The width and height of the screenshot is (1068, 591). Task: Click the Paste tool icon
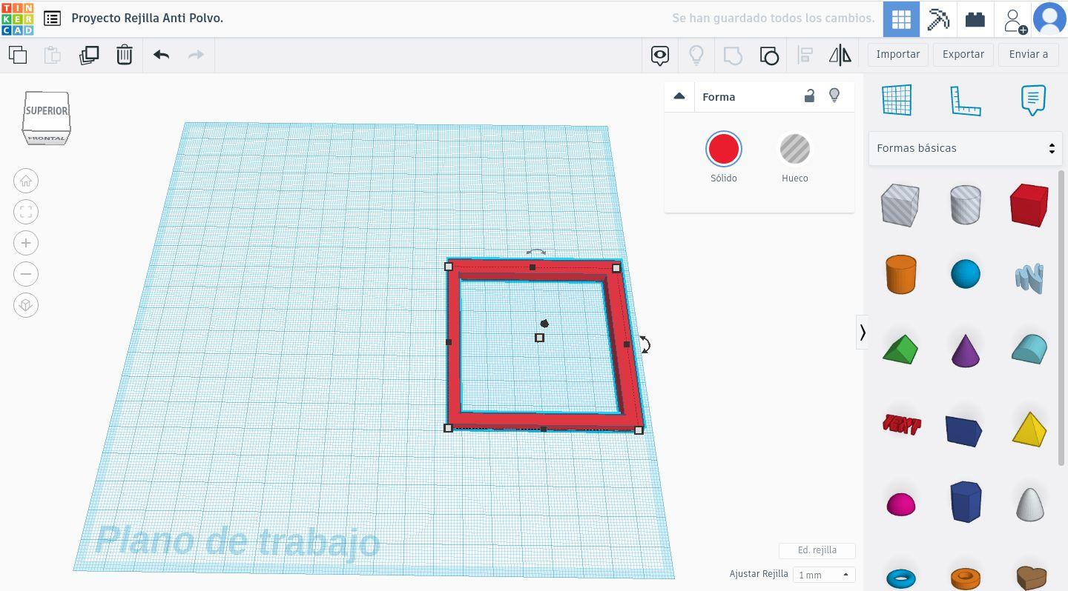pyautogui.click(x=53, y=55)
